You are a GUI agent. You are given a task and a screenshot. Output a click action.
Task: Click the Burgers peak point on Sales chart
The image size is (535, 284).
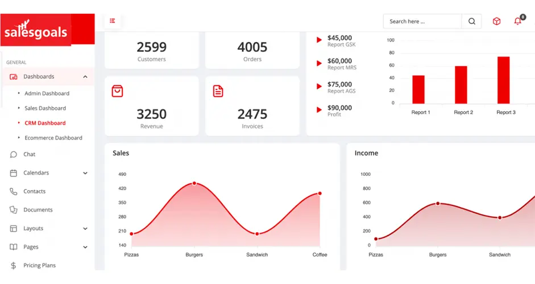pos(194,183)
